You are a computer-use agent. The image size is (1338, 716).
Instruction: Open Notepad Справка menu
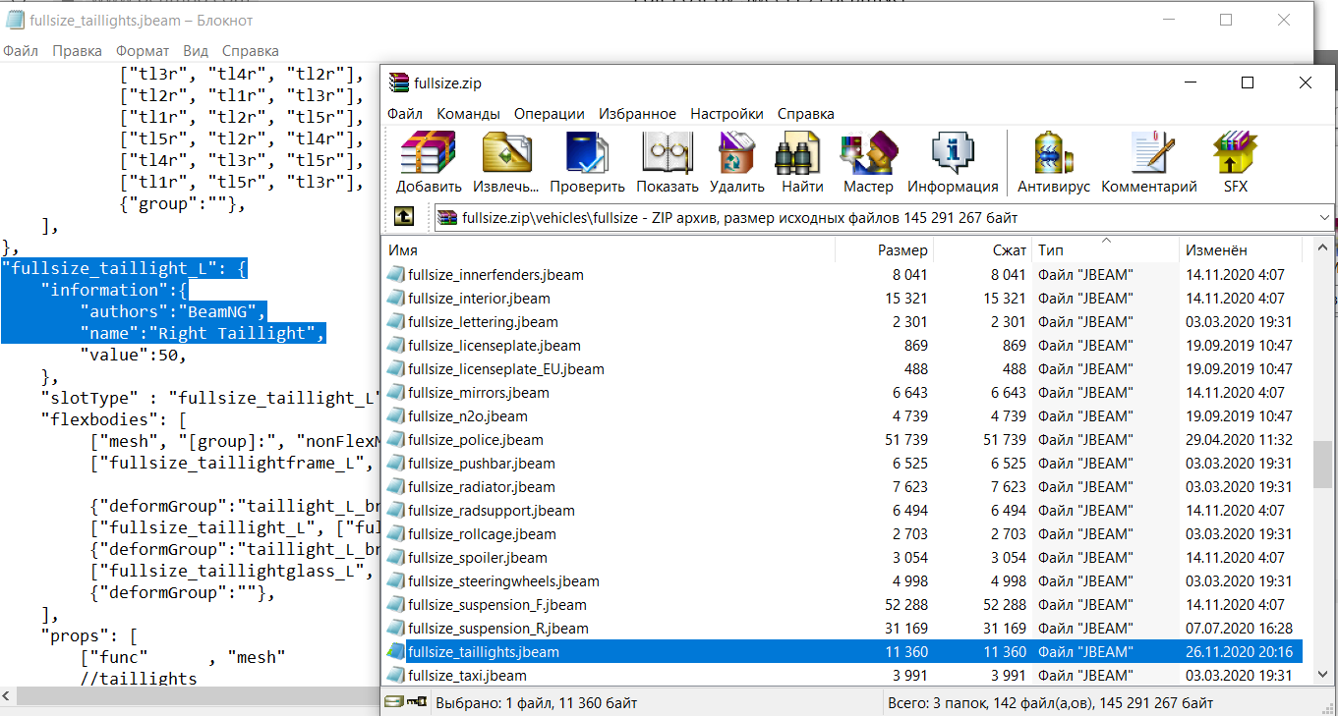pyautogui.click(x=250, y=51)
